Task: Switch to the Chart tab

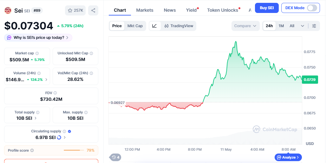Action: (x=120, y=10)
